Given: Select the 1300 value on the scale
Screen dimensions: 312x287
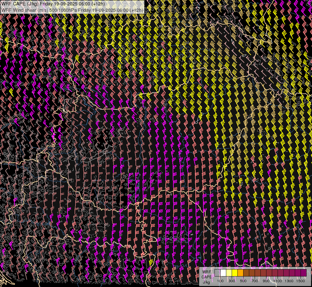Looking at the screenshot, I should point(289,281).
